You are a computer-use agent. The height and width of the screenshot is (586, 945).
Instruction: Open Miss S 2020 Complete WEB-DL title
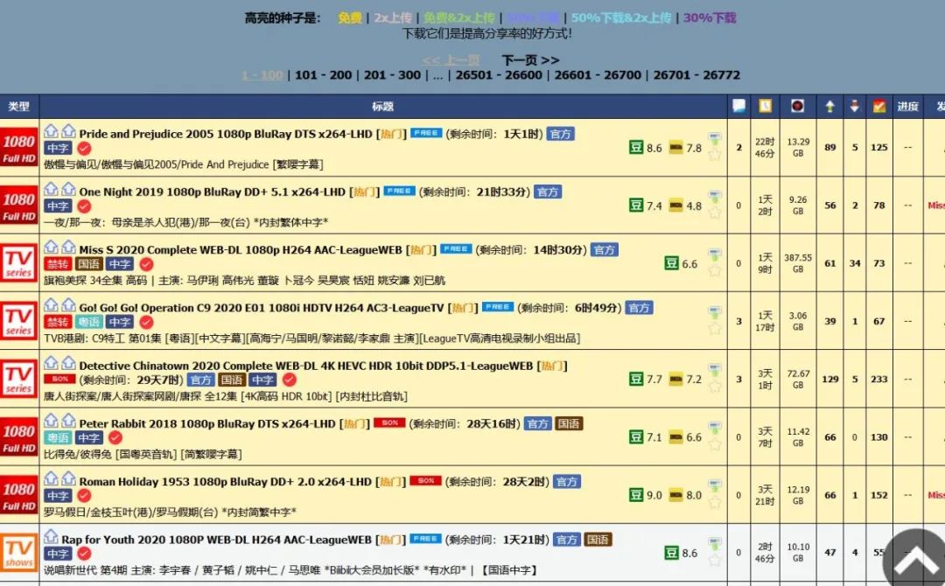click(x=241, y=249)
